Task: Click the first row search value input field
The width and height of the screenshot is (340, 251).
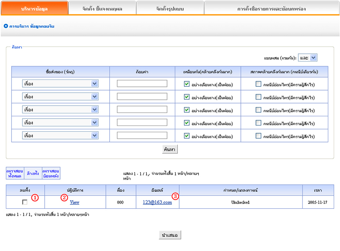Action: 142,83
